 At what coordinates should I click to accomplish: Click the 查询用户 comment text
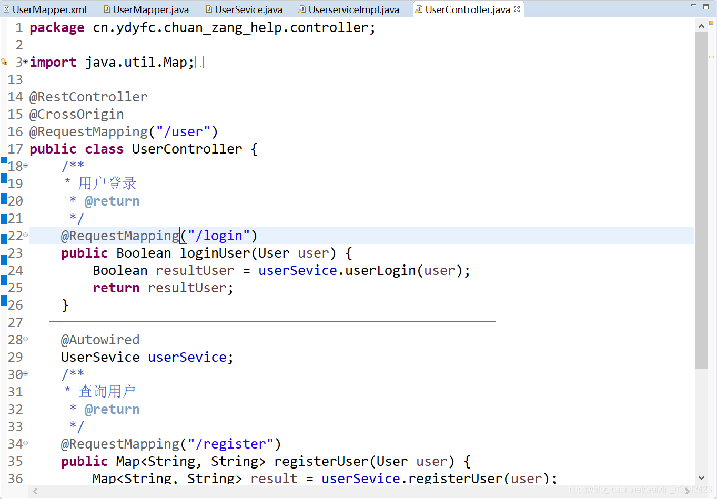pos(107,392)
